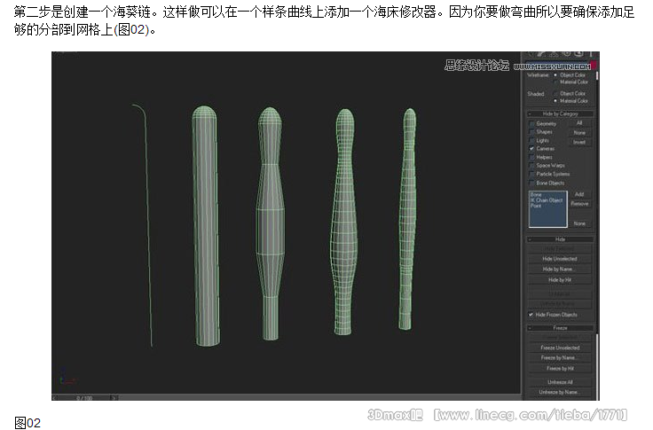The height and width of the screenshot is (430, 653).
Task: Click the time slider next frame arrow
Action: (x=114, y=398)
